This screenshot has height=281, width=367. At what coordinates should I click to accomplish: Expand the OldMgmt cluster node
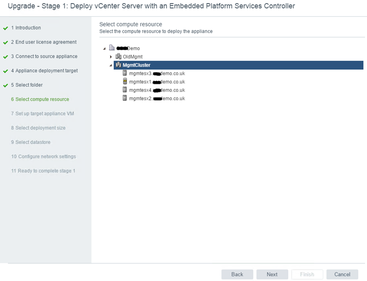coord(111,57)
